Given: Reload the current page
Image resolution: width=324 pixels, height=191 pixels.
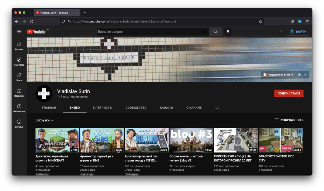Looking at the screenshot, I should tap(32, 21).
